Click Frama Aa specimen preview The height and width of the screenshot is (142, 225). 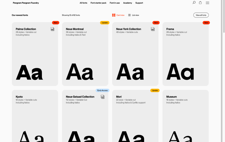point(180,72)
